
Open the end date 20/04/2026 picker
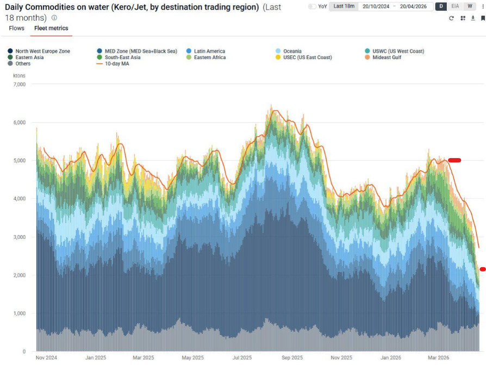click(413, 7)
